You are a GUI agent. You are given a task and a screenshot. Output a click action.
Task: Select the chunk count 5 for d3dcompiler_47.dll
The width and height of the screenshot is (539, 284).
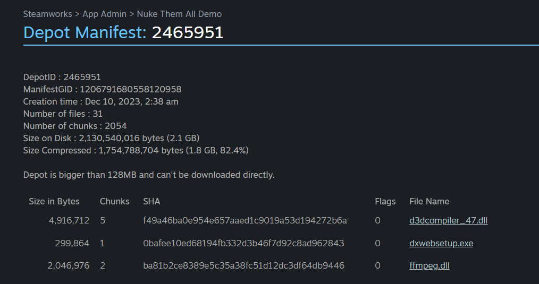(103, 220)
